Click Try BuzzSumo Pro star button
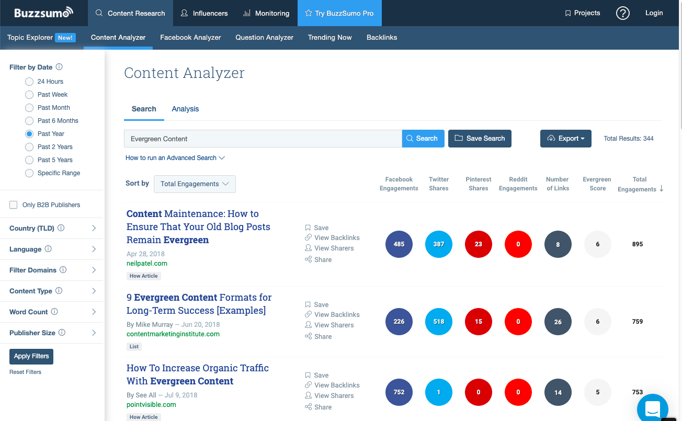 click(339, 13)
